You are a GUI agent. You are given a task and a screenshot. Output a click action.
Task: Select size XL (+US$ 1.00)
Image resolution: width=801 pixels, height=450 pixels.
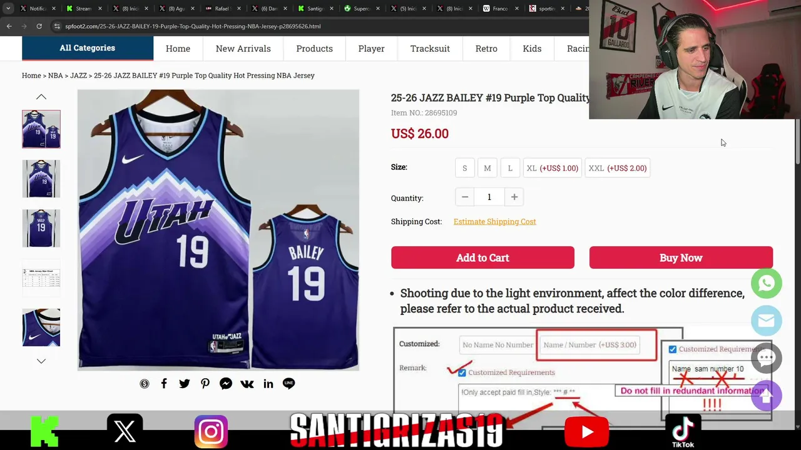coord(553,168)
